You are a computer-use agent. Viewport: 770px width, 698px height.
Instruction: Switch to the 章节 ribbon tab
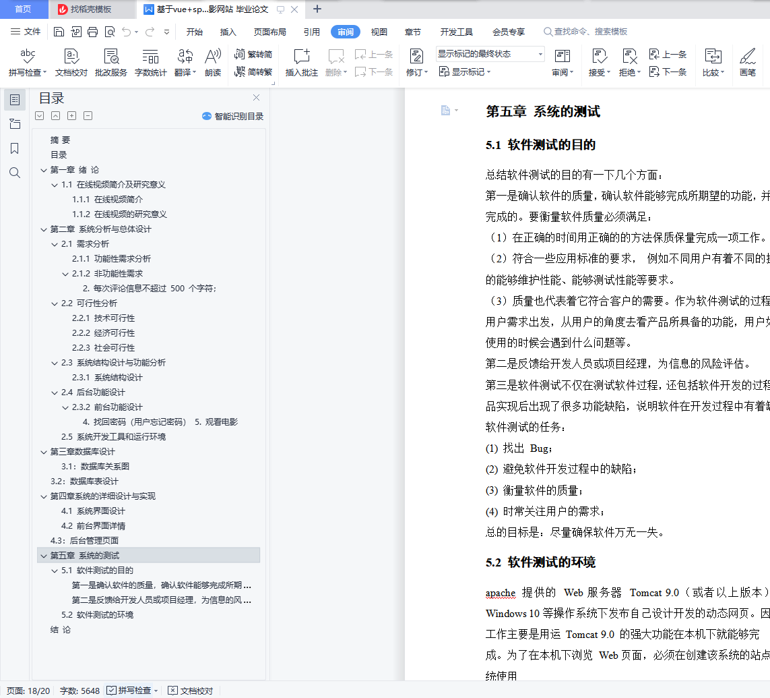412,32
